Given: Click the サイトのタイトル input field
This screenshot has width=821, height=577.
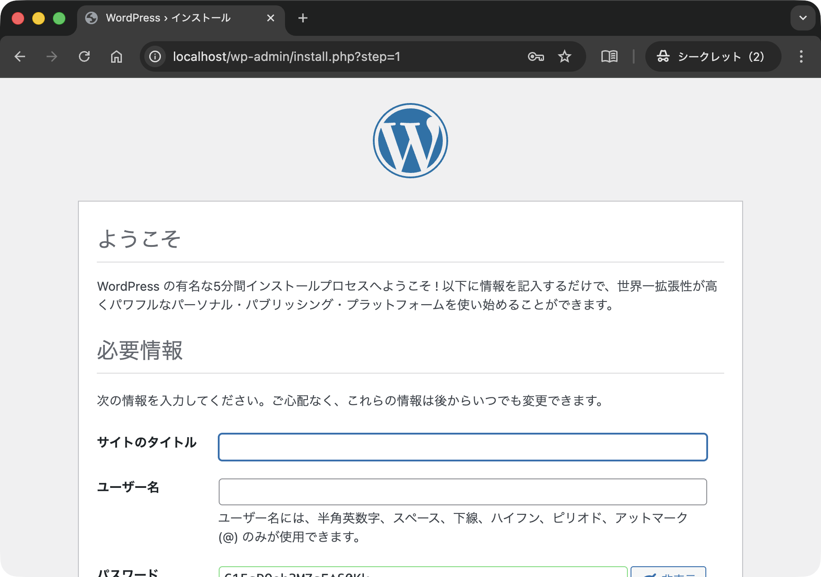Looking at the screenshot, I should tap(462, 447).
